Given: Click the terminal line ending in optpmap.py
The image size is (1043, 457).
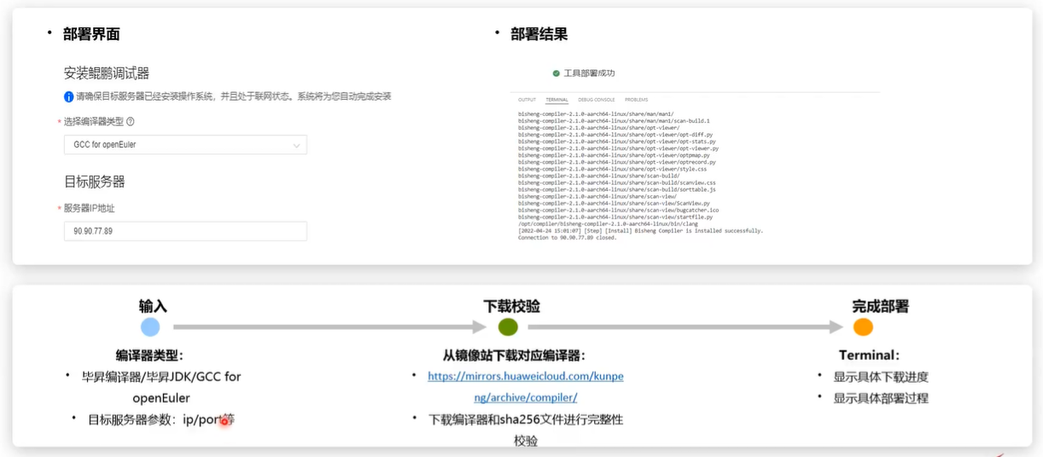Looking at the screenshot, I should pos(614,155).
